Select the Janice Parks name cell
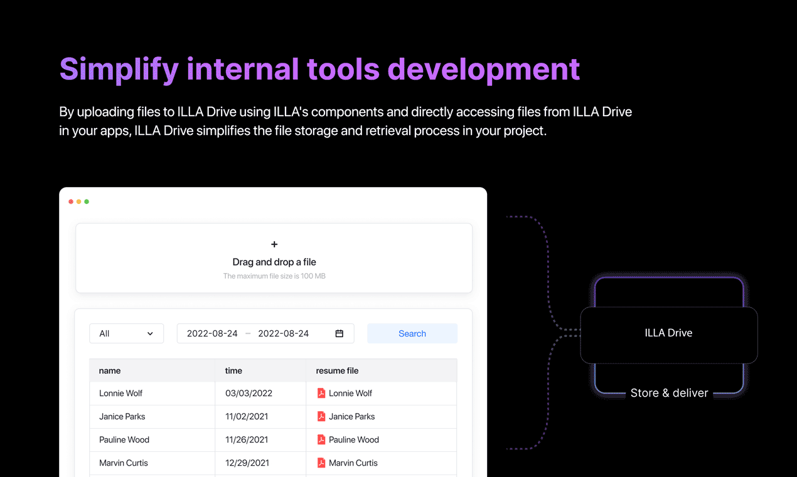 point(152,416)
